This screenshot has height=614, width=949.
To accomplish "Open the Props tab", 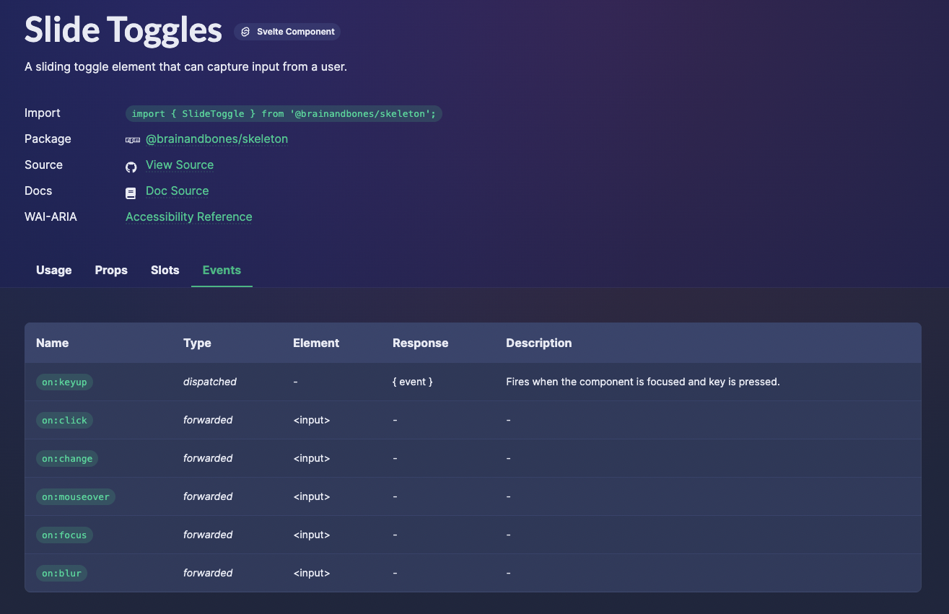I will tap(111, 270).
